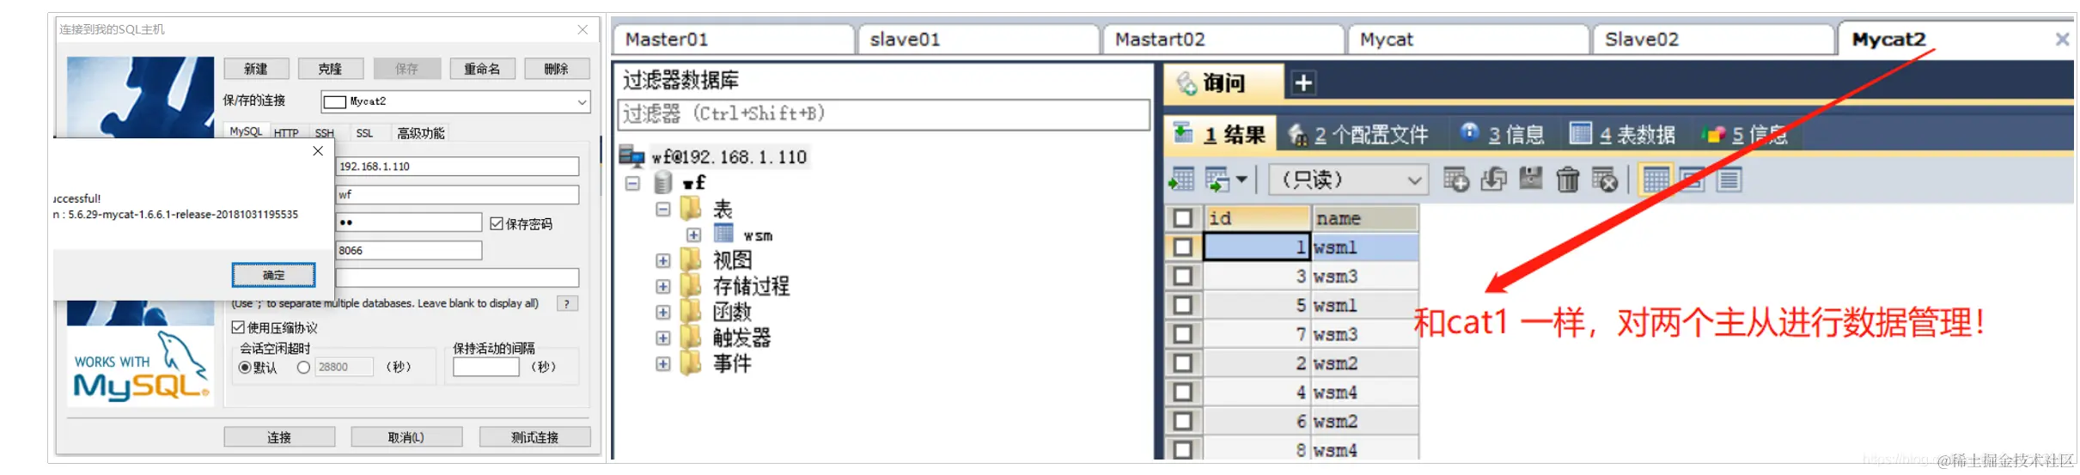Click the server icon next to wf@192.168.1.110
Image resolution: width=2080 pixels, height=475 pixels.
[x=631, y=156]
